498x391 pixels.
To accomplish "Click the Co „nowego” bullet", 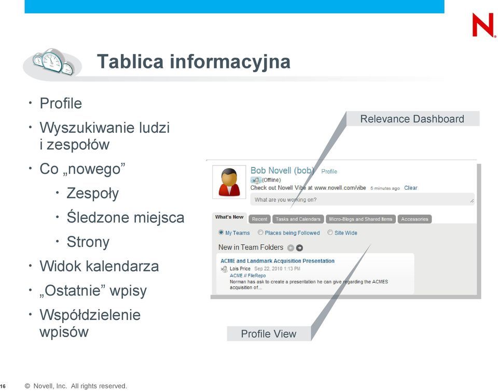I will pyautogui.click(x=82, y=169).
